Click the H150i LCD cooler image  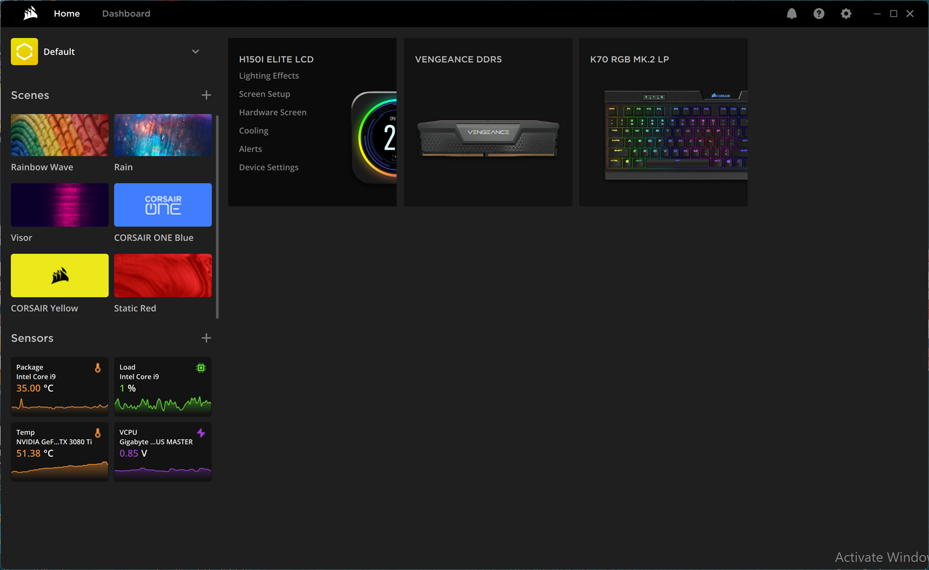click(375, 138)
